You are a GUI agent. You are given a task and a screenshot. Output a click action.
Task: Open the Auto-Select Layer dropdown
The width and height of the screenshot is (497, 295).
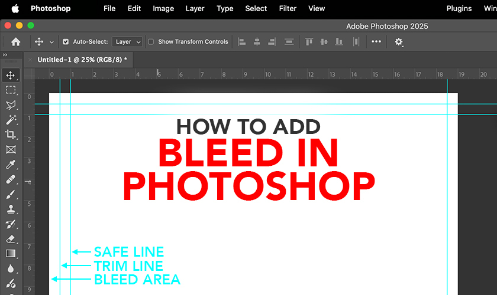tap(128, 42)
